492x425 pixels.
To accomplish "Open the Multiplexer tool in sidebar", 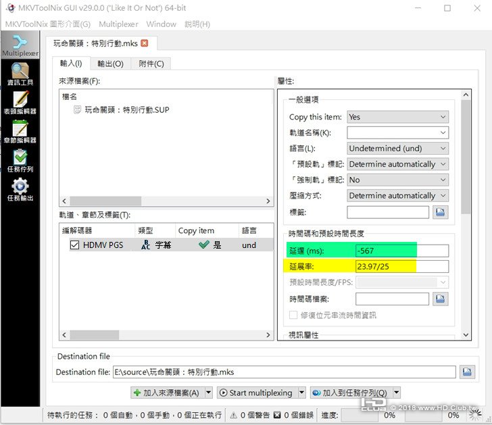I will pos(20,45).
